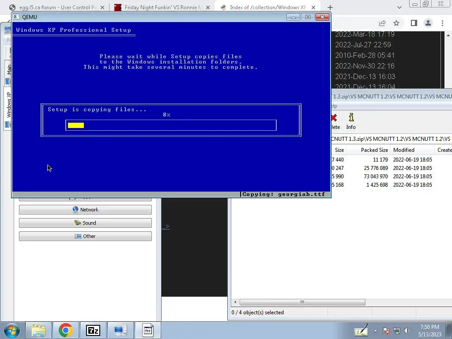Click the '..>' link in dark page

pyautogui.click(x=166, y=226)
